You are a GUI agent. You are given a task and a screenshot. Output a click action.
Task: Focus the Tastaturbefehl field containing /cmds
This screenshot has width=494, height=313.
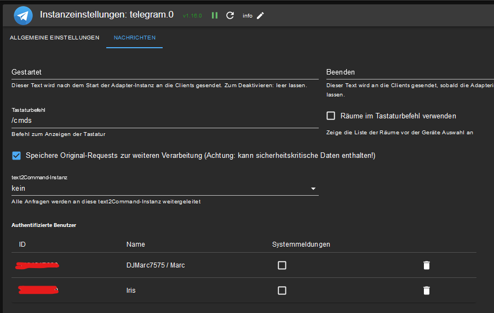click(x=164, y=121)
